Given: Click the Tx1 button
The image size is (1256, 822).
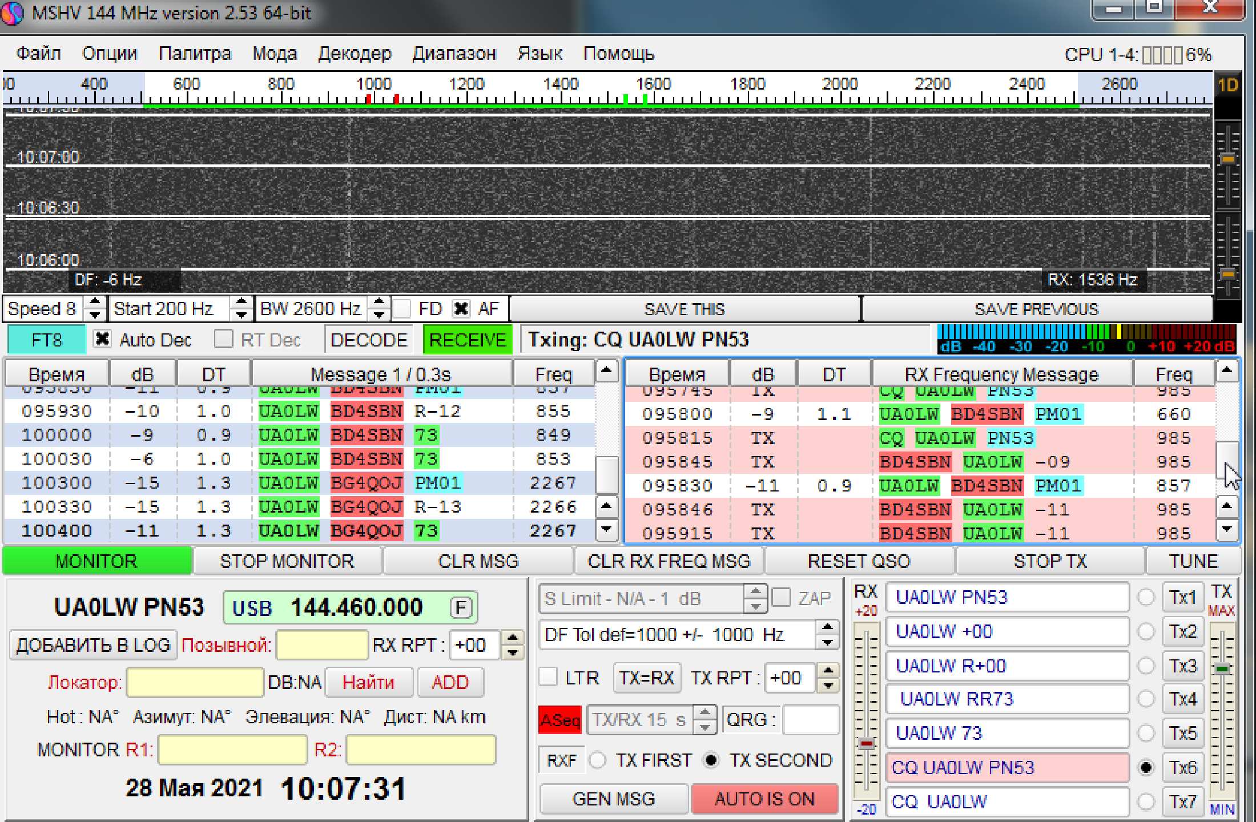Looking at the screenshot, I should [1182, 598].
